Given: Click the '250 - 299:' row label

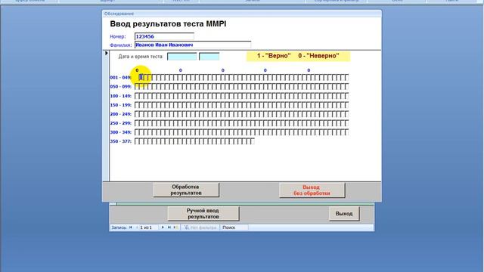Looking at the screenshot, I should [121, 123].
